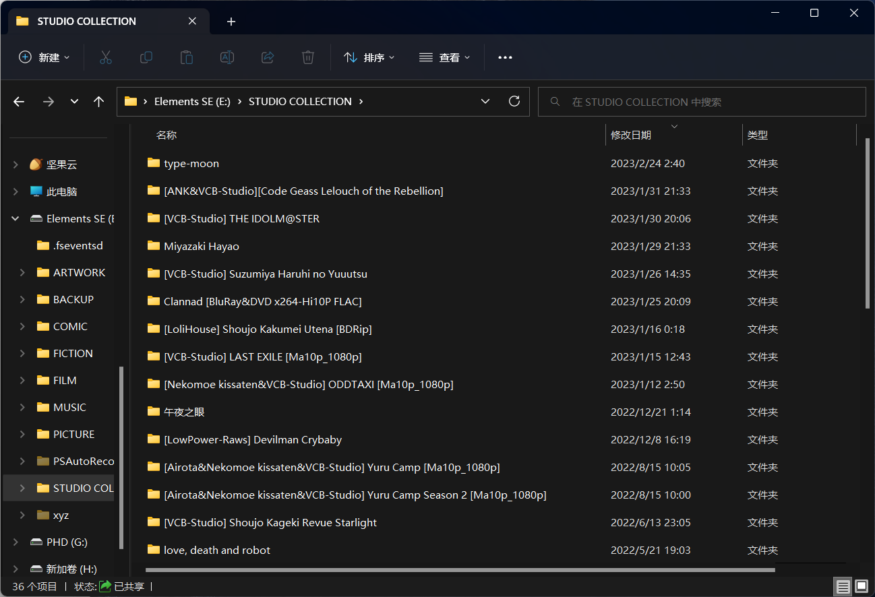Refresh the STUDIO COLLECTION folder view

pyautogui.click(x=514, y=101)
